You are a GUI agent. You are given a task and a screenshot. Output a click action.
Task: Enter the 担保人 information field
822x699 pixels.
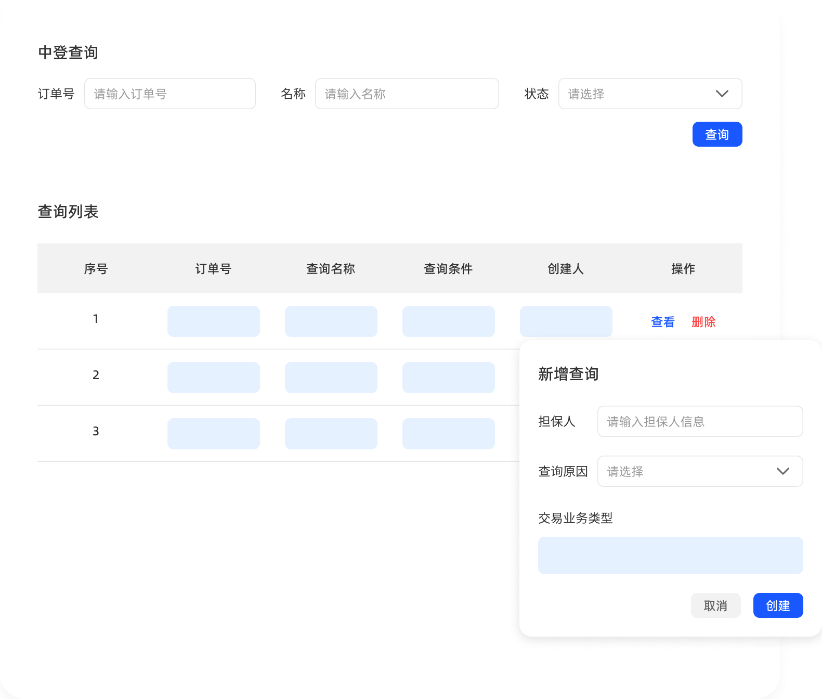(700, 421)
